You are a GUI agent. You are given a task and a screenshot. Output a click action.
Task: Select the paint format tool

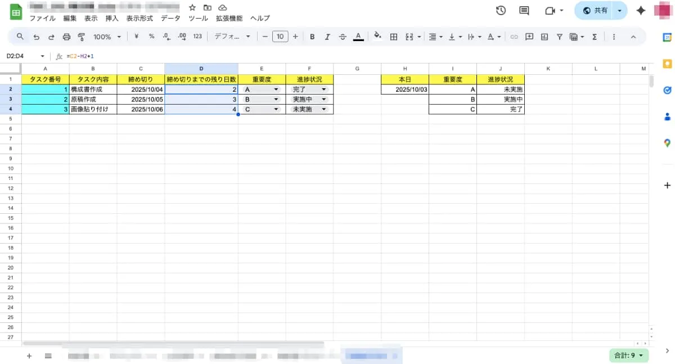[x=82, y=37]
